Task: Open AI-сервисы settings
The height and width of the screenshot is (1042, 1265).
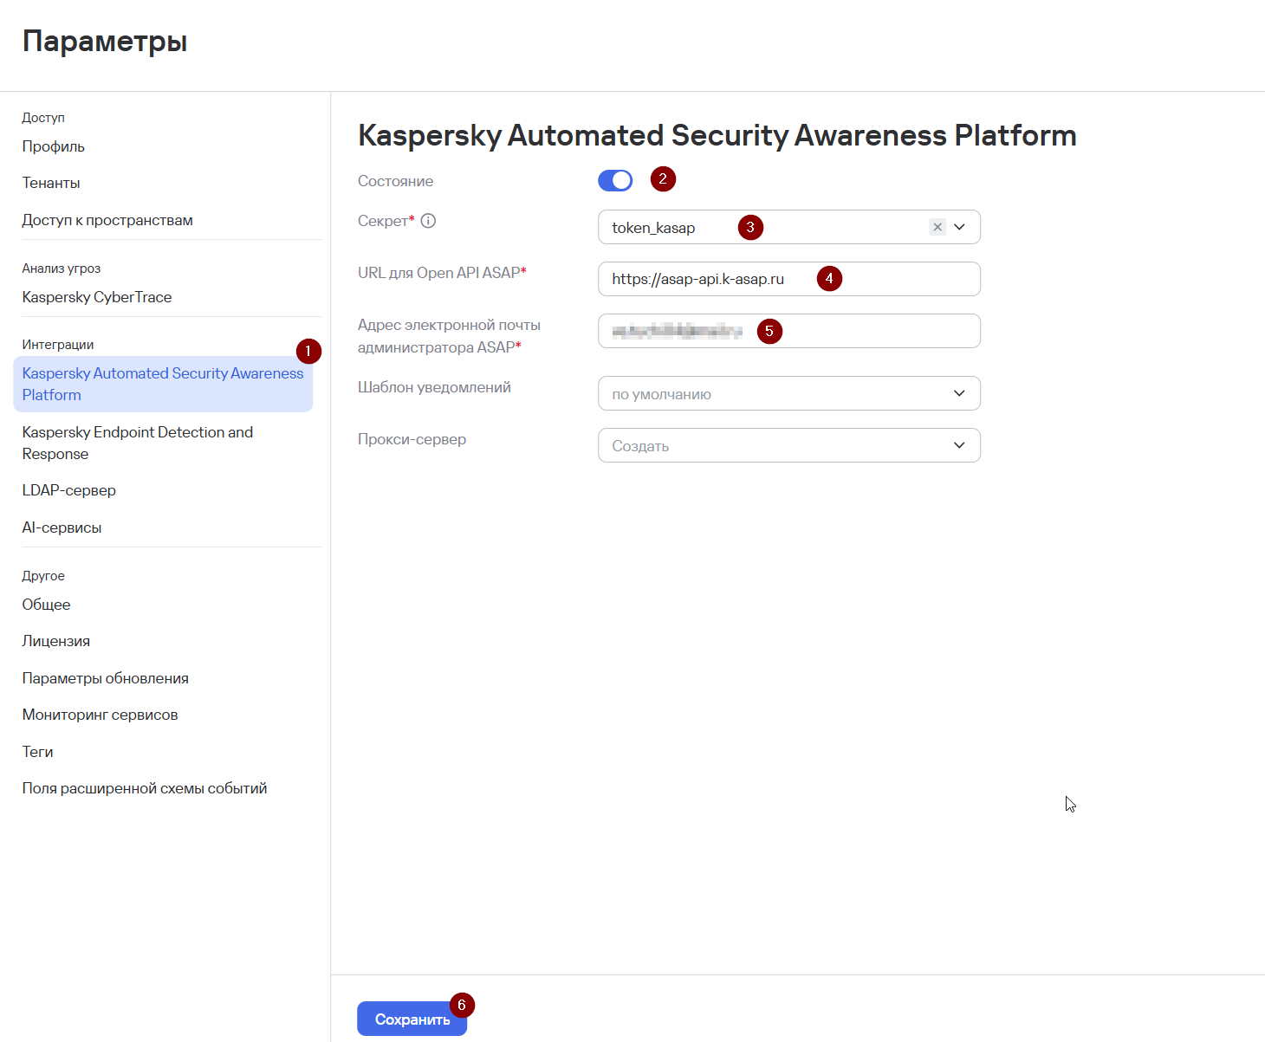Action: coord(62,527)
